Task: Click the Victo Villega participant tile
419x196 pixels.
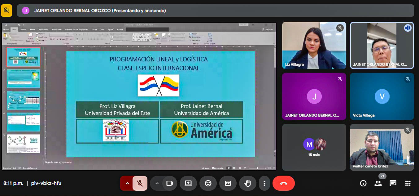Action: (382, 96)
